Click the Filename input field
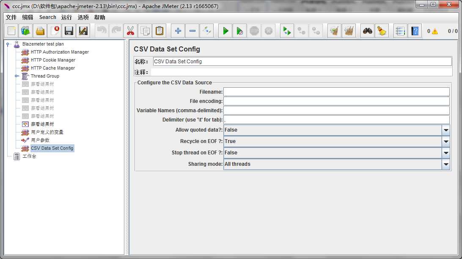 point(336,92)
